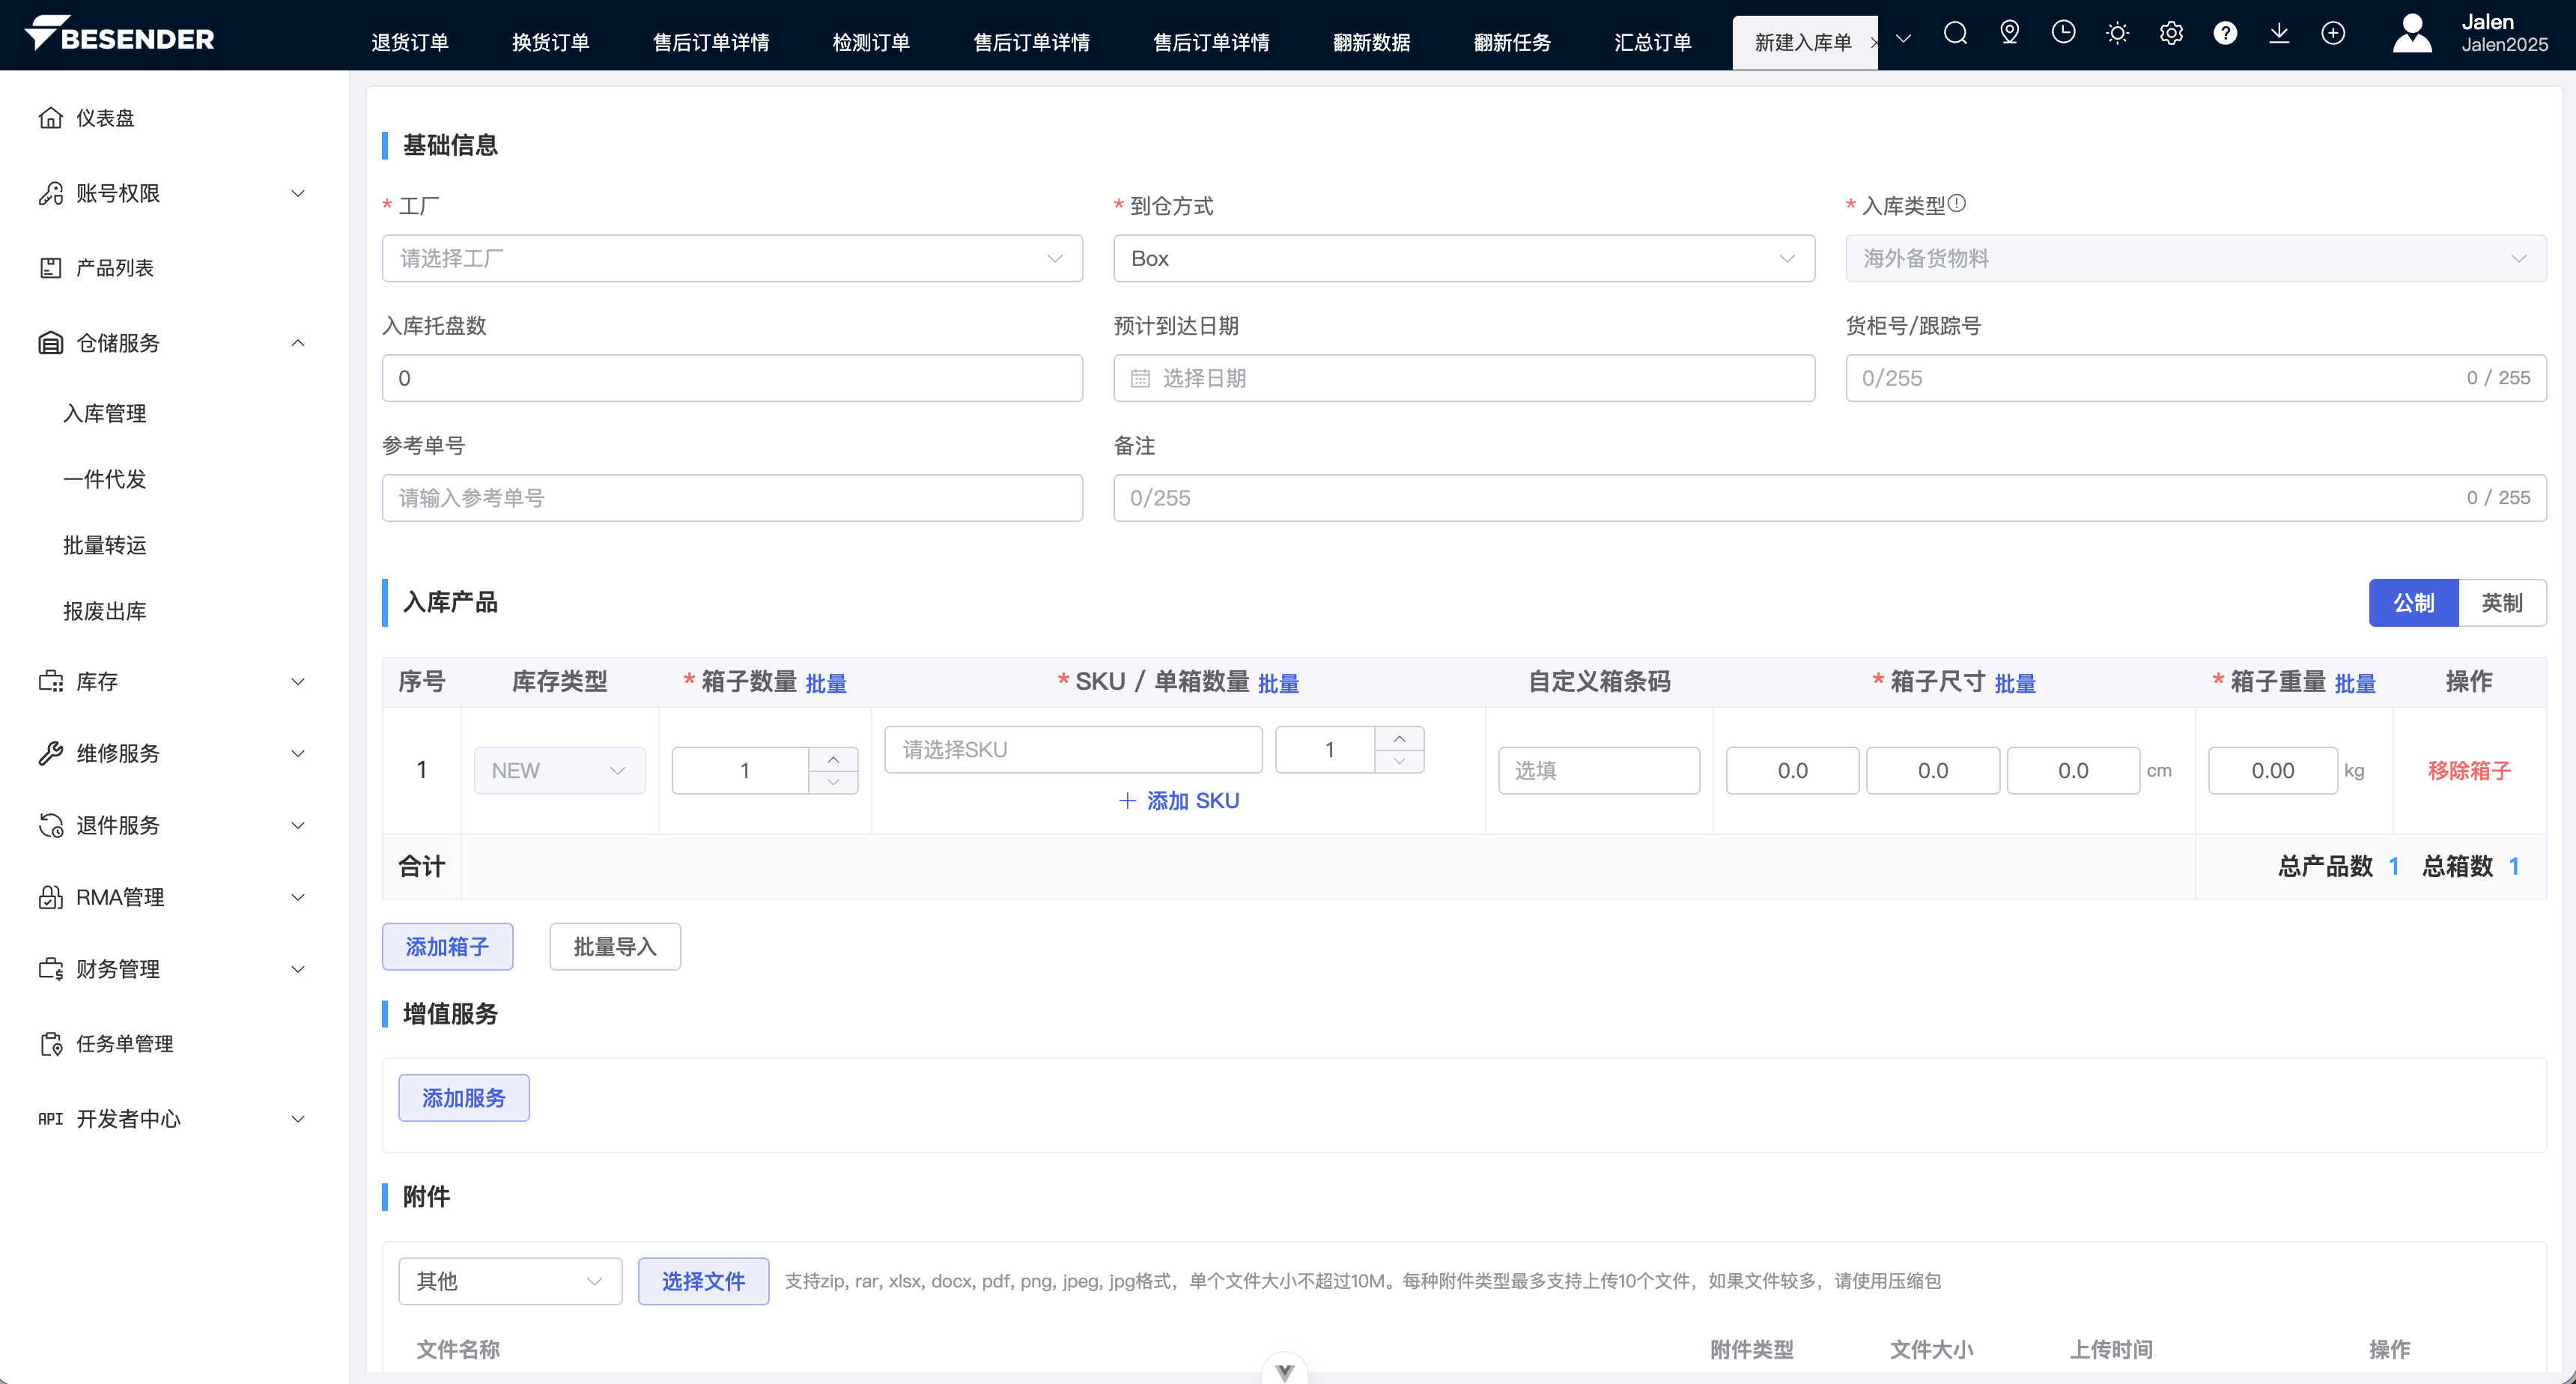Screen dimensions: 2576x1384
Task: Click 添加服务 button
Action: [x=464, y=1098]
